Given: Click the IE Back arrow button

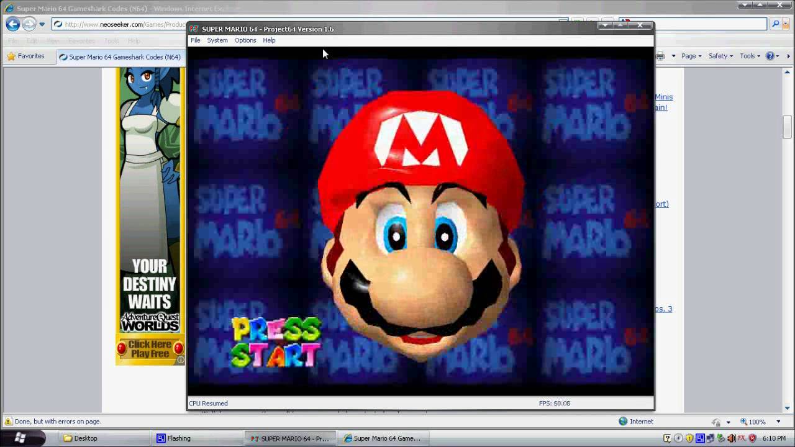Looking at the screenshot, I should [x=13, y=24].
